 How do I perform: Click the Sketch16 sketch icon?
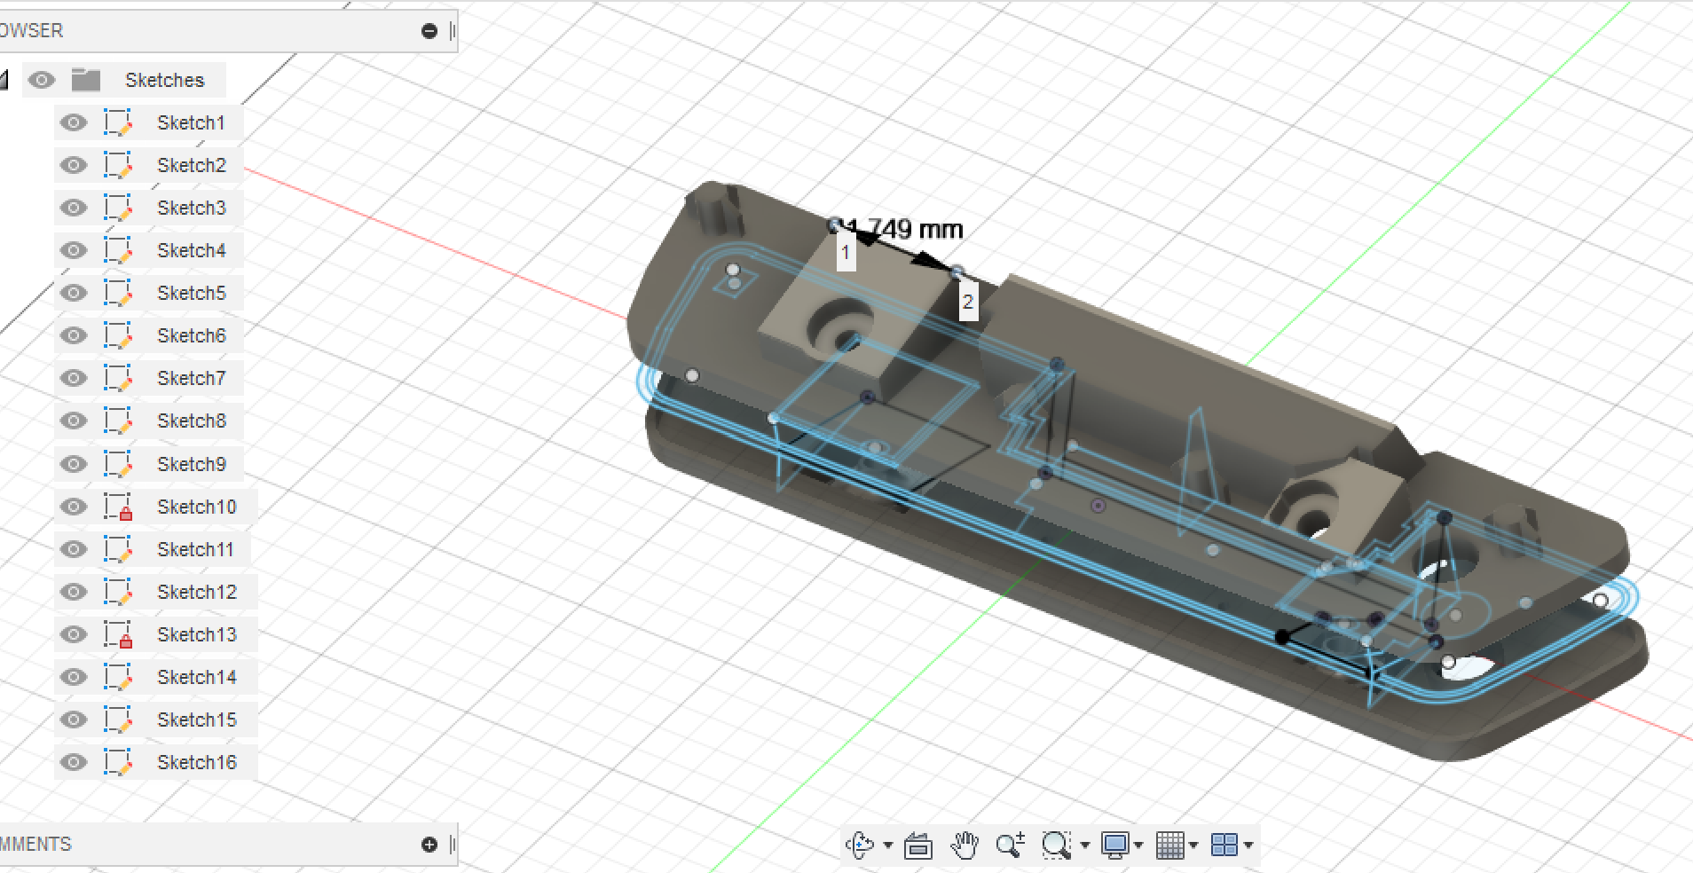coord(118,762)
